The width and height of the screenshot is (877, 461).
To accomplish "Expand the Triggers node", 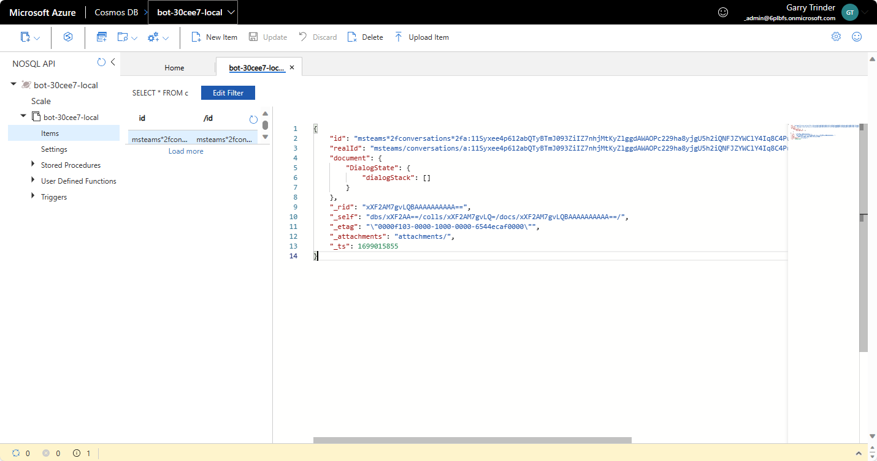I will (33, 196).
